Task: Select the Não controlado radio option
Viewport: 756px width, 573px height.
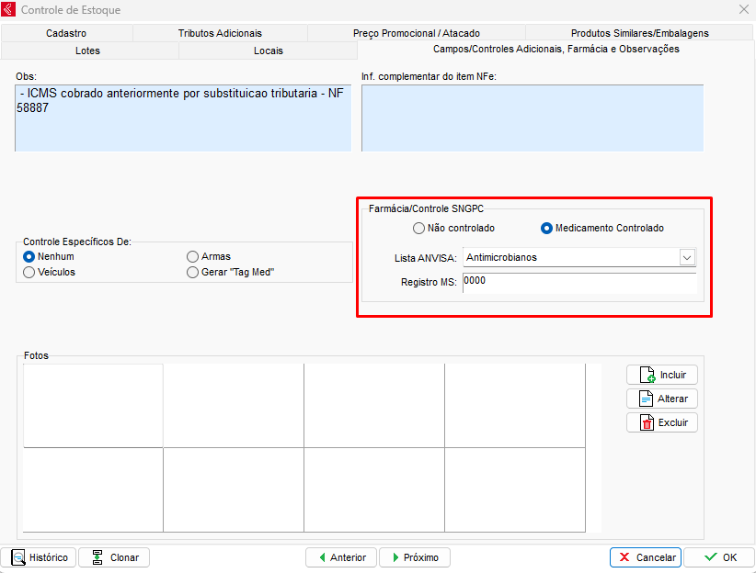Action: pos(418,228)
